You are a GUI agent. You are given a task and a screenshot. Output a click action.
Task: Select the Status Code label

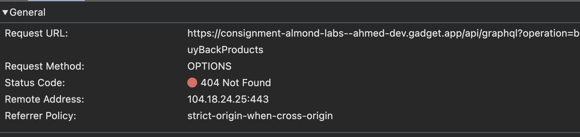(x=35, y=83)
